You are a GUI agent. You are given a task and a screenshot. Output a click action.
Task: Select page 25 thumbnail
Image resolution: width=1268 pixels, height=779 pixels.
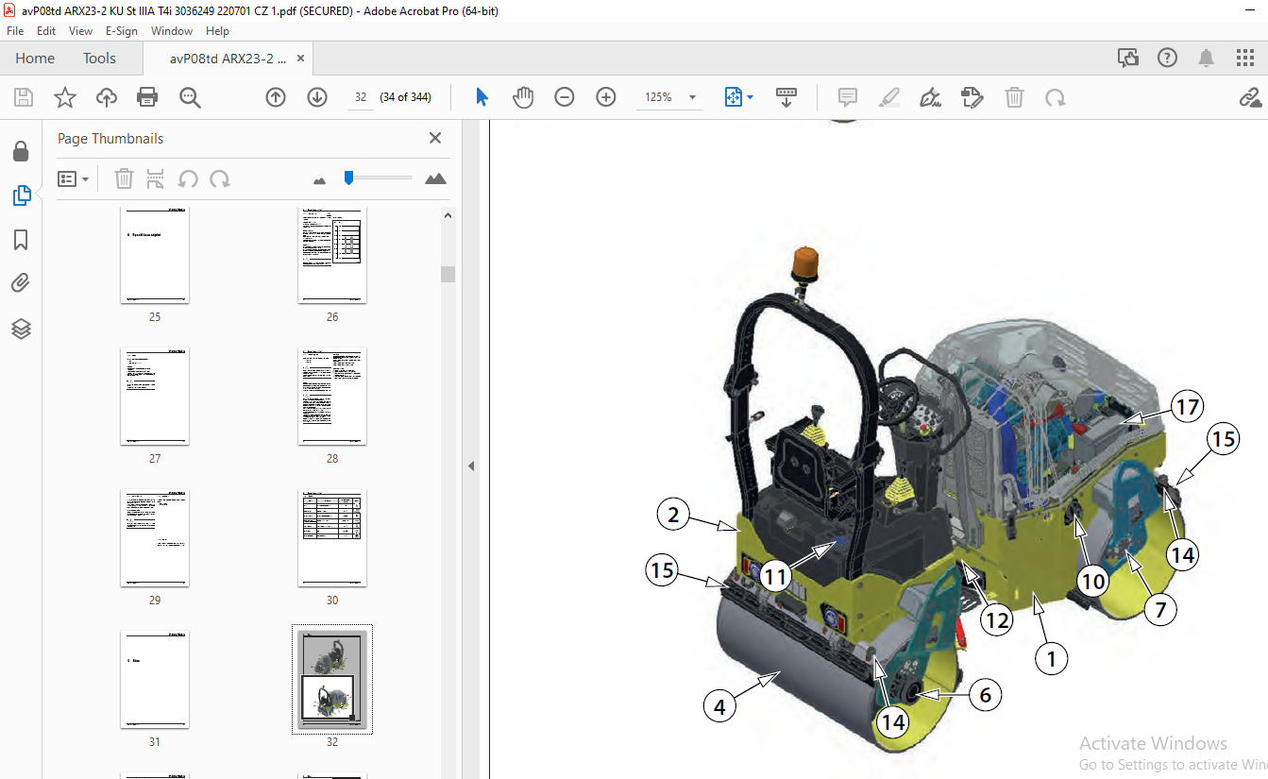coord(155,255)
